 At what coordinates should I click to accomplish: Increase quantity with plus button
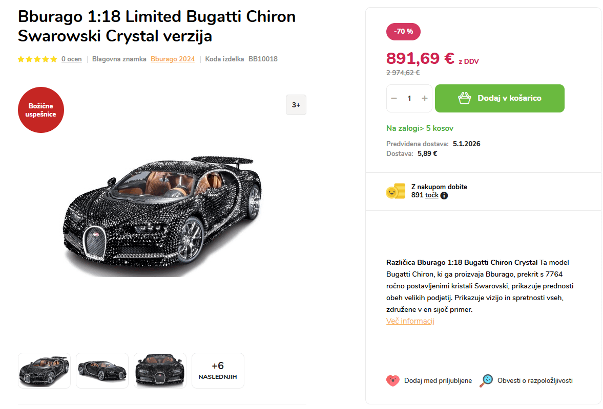point(424,98)
